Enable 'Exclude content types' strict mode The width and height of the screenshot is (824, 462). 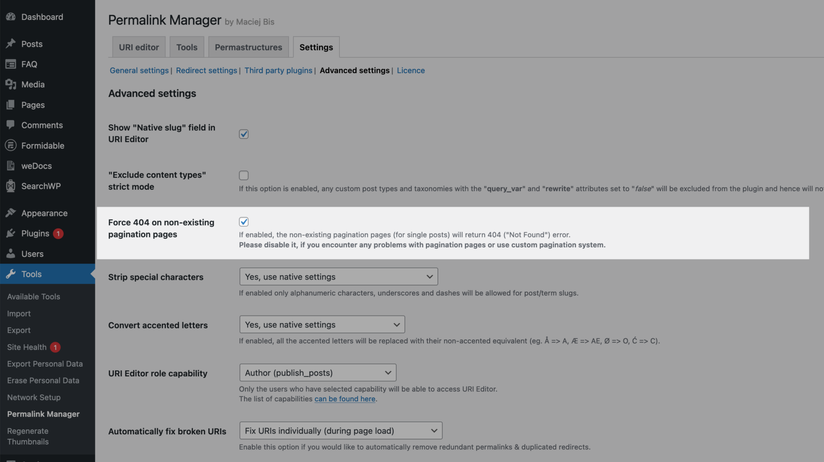[x=244, y=175]
